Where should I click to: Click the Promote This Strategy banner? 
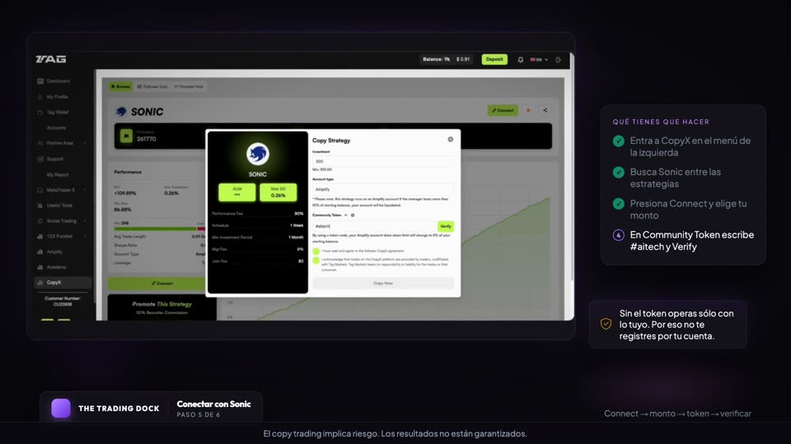coord(161,308)
